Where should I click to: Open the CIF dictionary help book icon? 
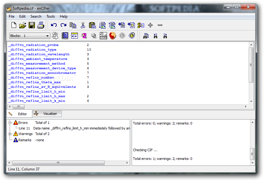pyautogui.click(x=65, y=36)
